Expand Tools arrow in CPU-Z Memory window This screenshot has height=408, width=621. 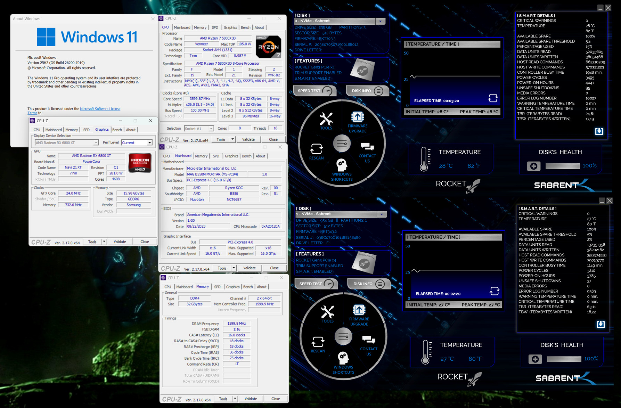point(235,399)
